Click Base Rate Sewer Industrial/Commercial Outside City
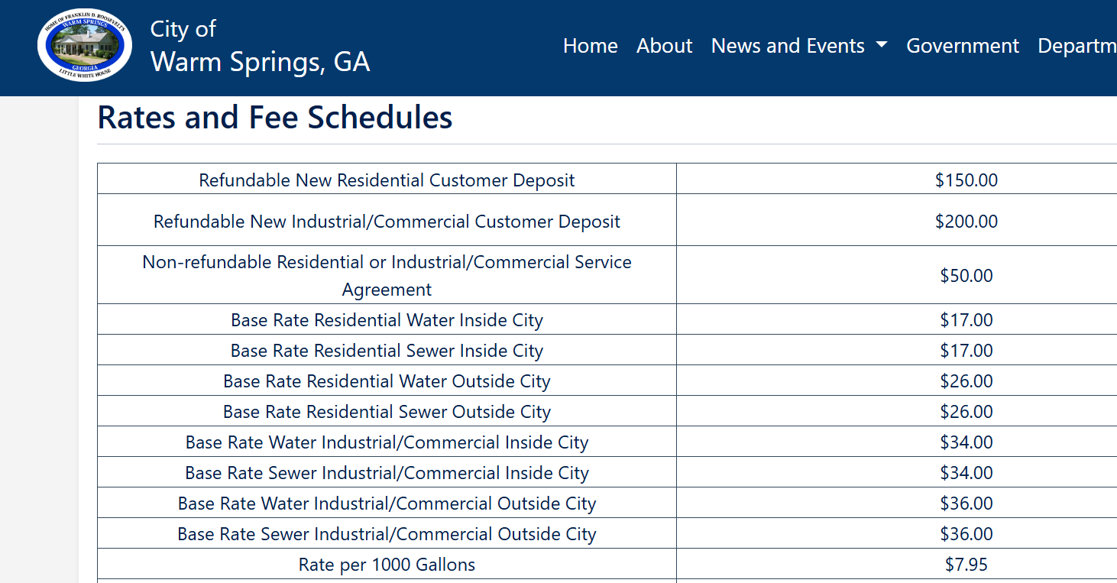The height and width of the screenshot is (583, 1117). tap(387, 534)
